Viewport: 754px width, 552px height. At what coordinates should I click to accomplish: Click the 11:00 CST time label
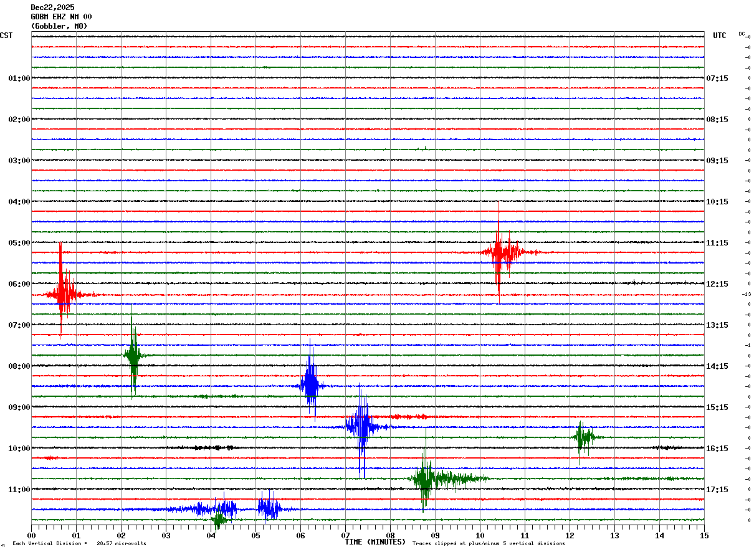[x=19, y=490]
